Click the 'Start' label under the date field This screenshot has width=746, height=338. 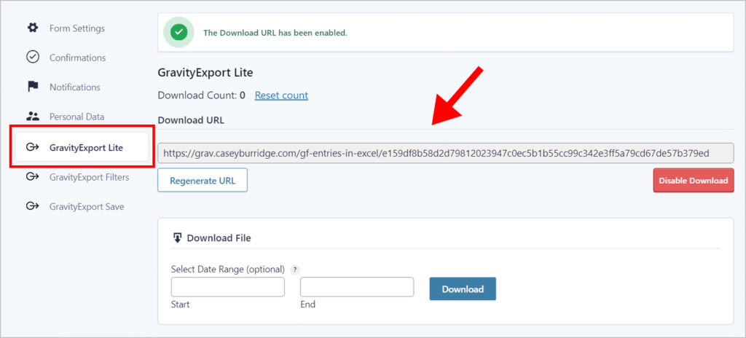click(180, 304)
